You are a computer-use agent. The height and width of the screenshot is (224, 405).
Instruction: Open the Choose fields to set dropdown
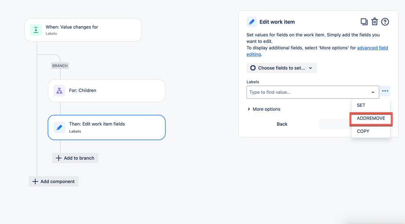pyautogui.click(x=281, y=68)
